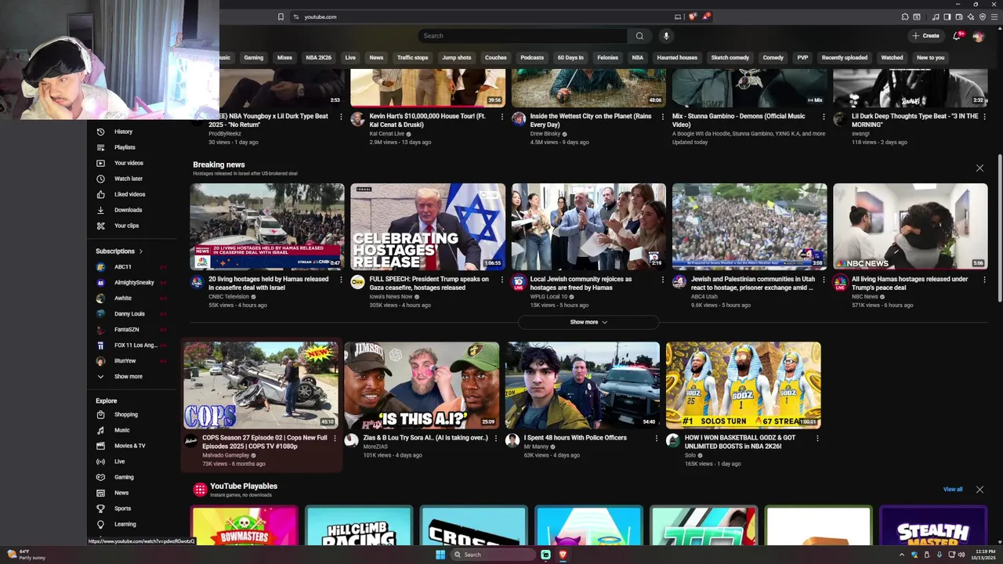Open options menu for Kevin Hart House Tour video
Screen dimensions: 1003x564
coord(501,117)
